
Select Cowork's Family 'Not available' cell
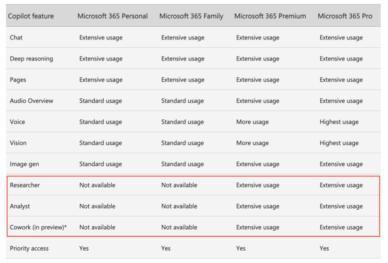(x=179, y=227)
